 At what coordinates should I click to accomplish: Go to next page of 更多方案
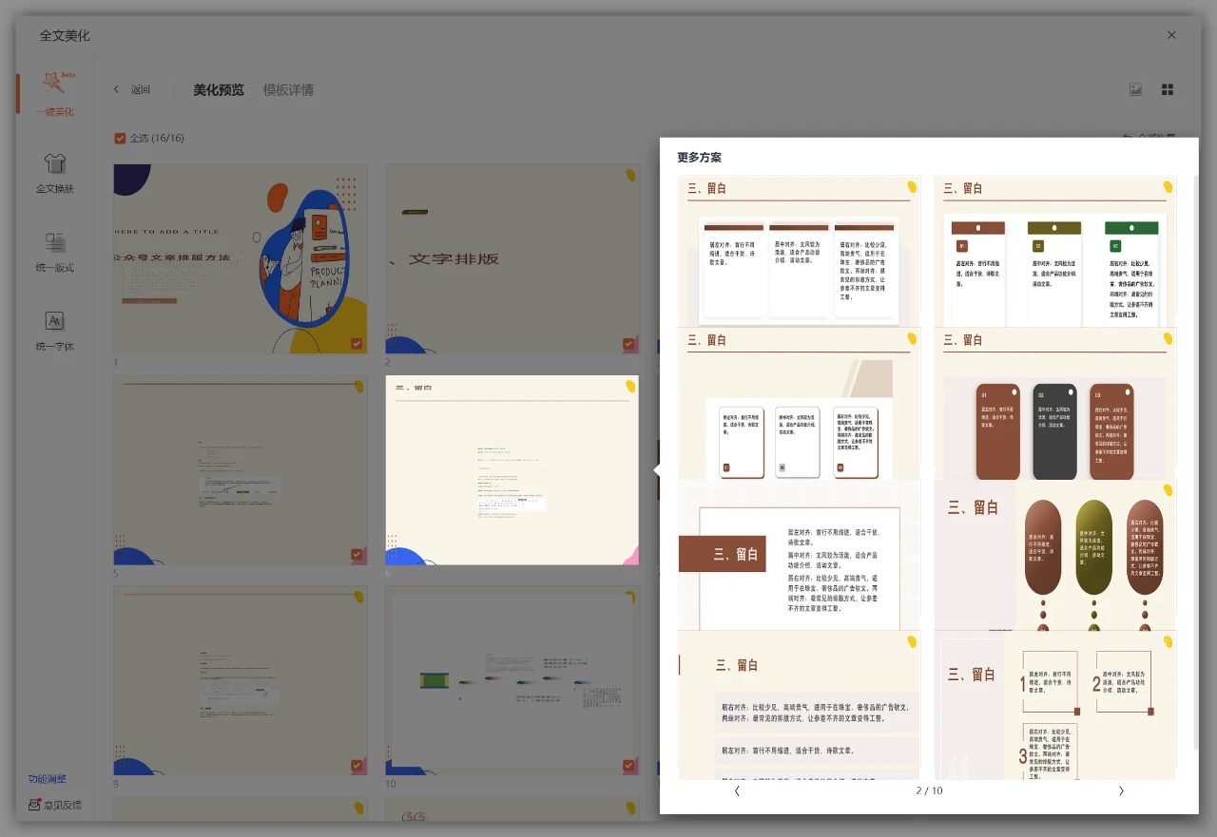pyautogui.click(x=1121, y=790)
